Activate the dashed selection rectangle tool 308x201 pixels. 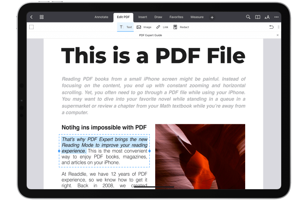click(x=32, y=27)
